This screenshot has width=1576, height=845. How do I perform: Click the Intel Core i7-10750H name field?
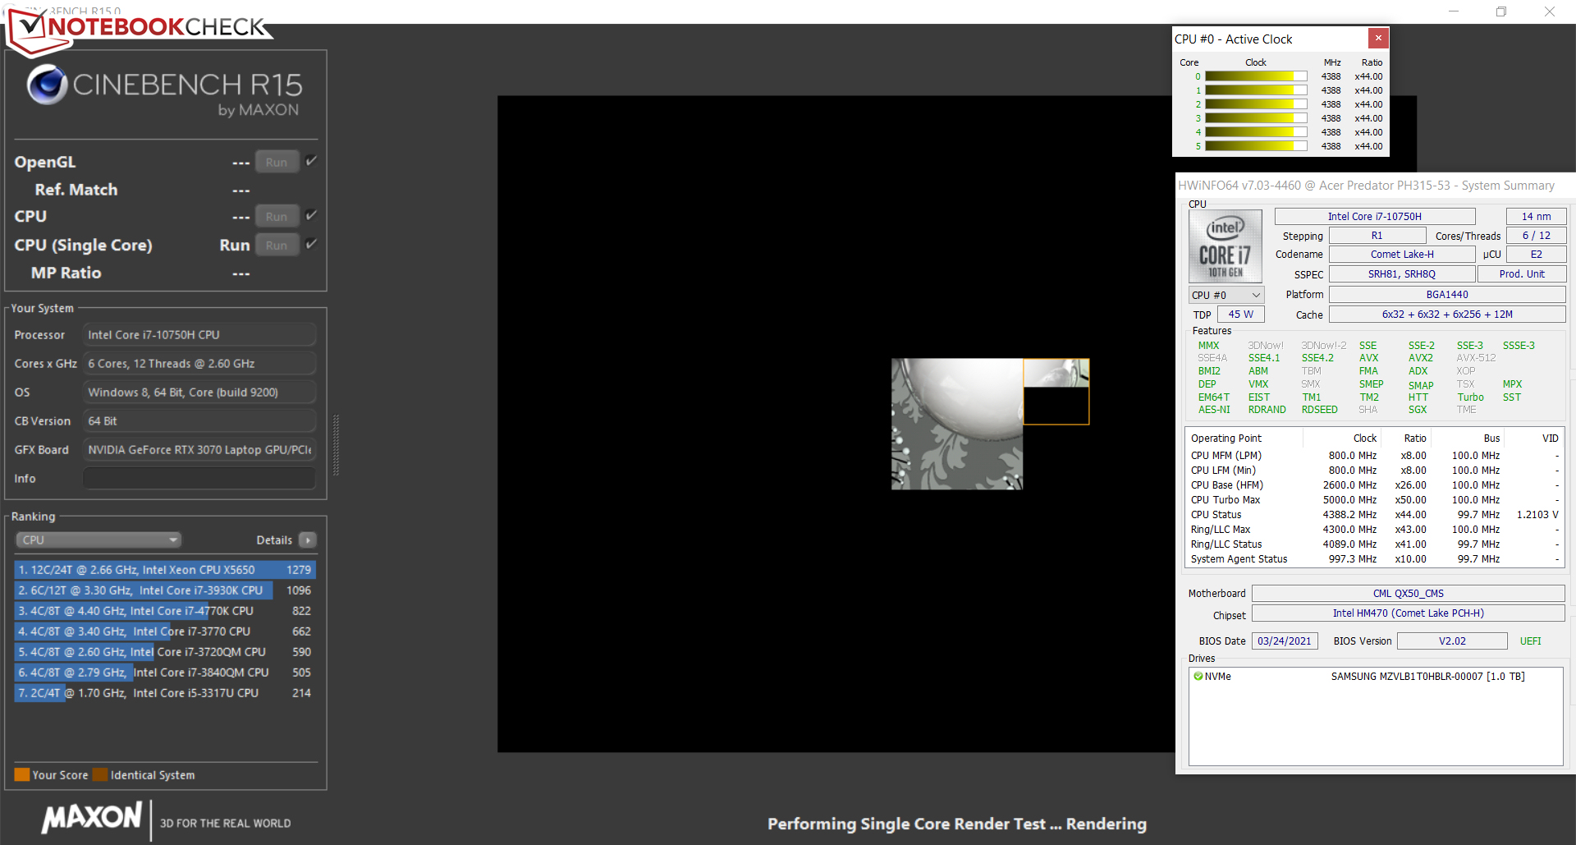1375,217
